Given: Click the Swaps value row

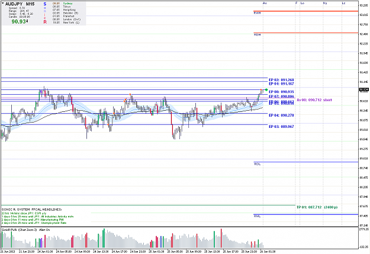Looking at the screenshot, I should (21, 14).
